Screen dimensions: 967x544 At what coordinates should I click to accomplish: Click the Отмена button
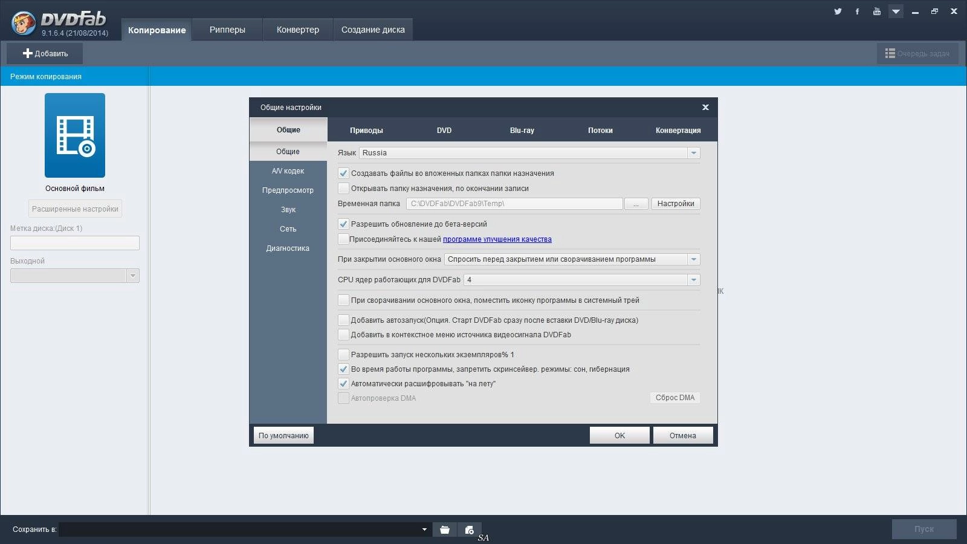(683, 435)
